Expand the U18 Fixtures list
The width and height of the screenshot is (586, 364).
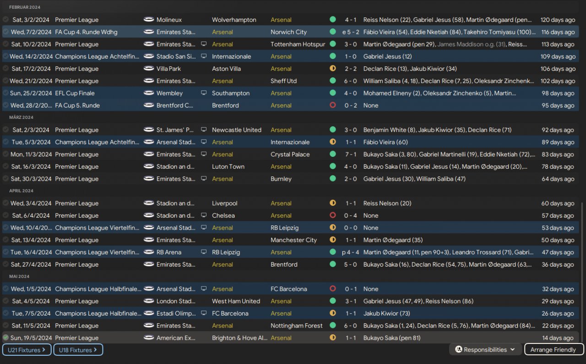pyautogui.click(x=78, y=350)
